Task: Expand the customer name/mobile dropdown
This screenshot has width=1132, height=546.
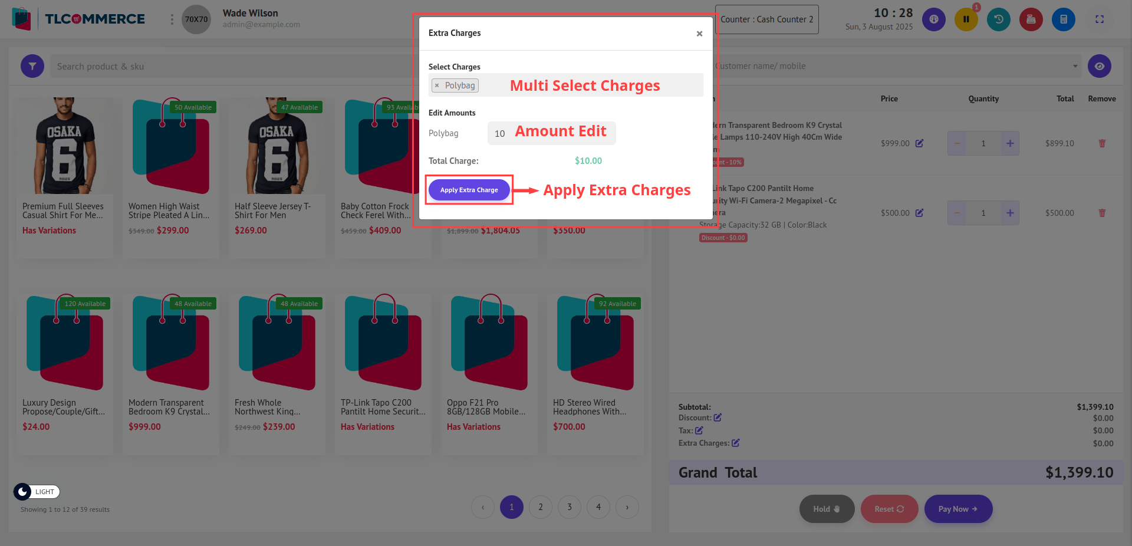Action: pos(1075,66)
